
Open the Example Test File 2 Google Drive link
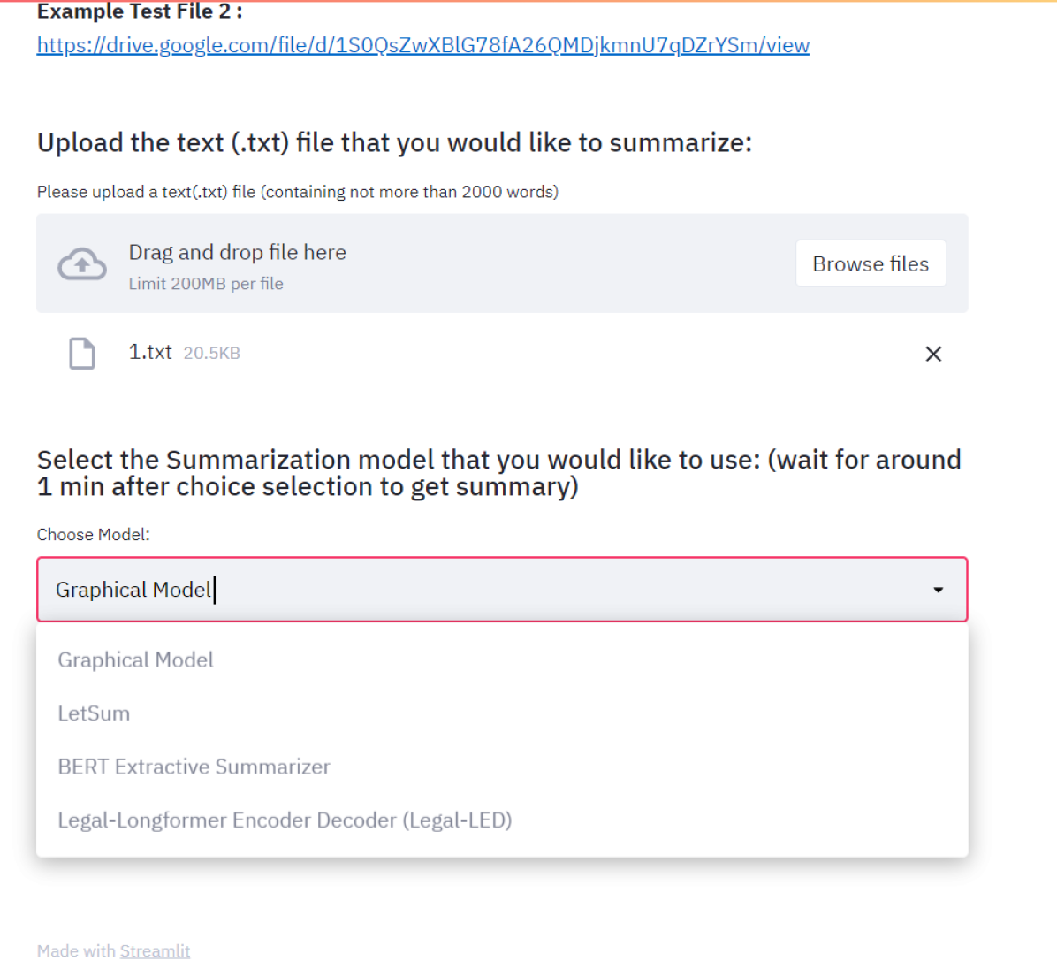[x=422, y=45]
